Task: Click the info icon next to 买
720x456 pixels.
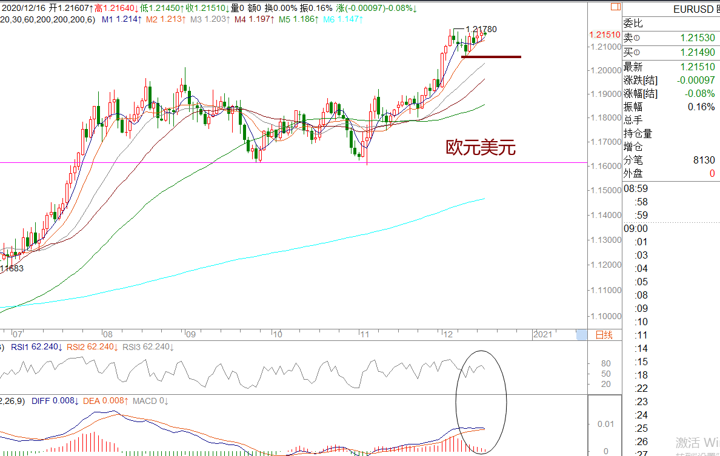Action: pyautogui.click(x=637, y=53)
